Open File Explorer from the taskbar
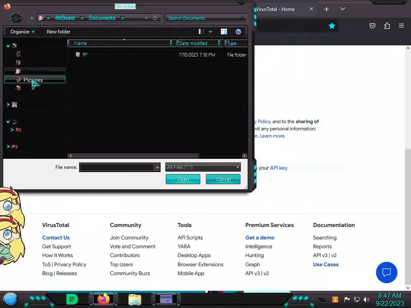The width and height of the screenshot is (411, 308). click(x=135, y=300)
